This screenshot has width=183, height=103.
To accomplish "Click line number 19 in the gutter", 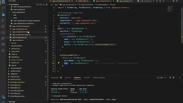I will (53, 55).
